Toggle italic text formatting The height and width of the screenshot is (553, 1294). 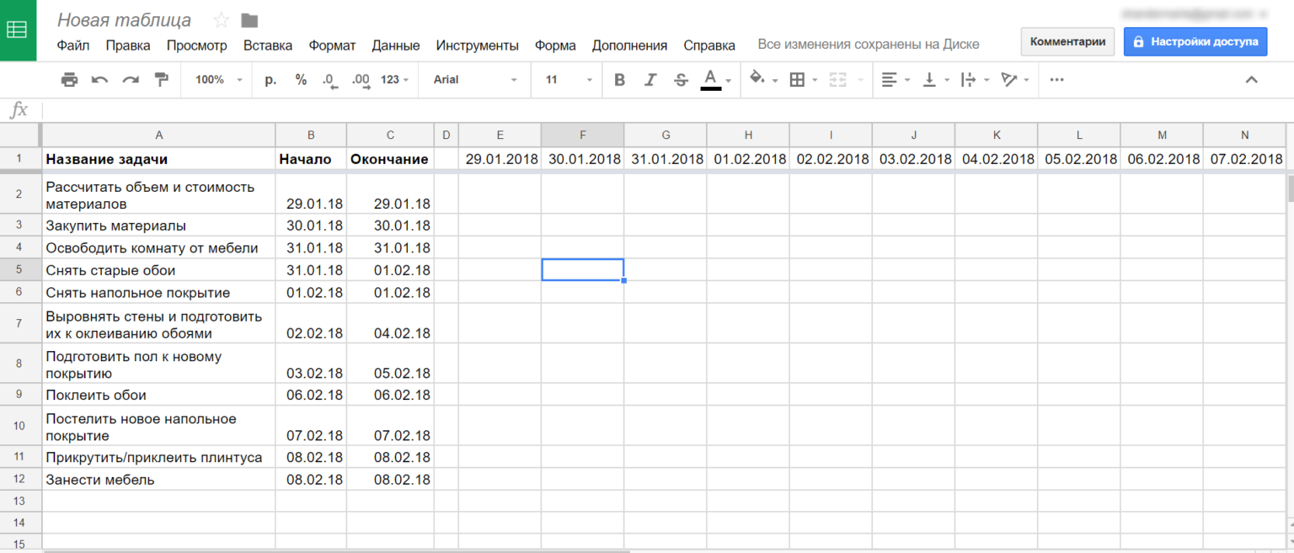pos(650,80)
